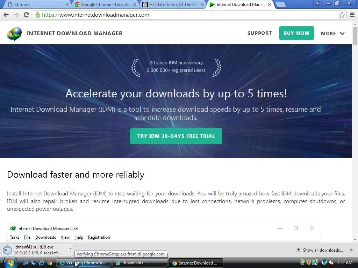Open Downloads menu in IDM screenshot

coord(46,237)
